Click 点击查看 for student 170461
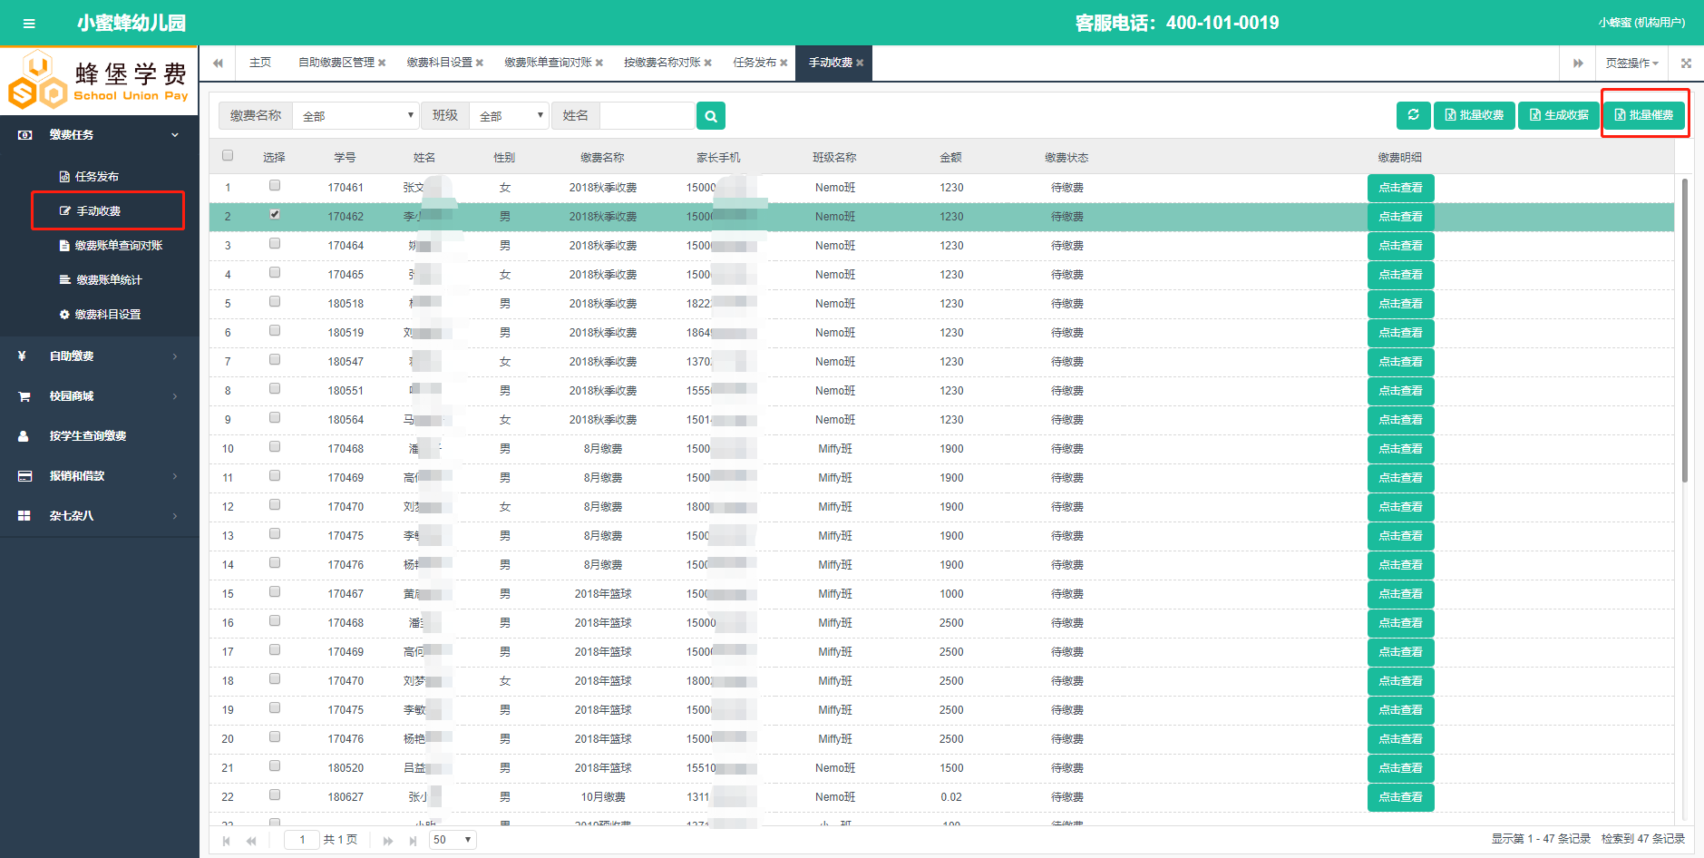 (x=1400, y=188)
